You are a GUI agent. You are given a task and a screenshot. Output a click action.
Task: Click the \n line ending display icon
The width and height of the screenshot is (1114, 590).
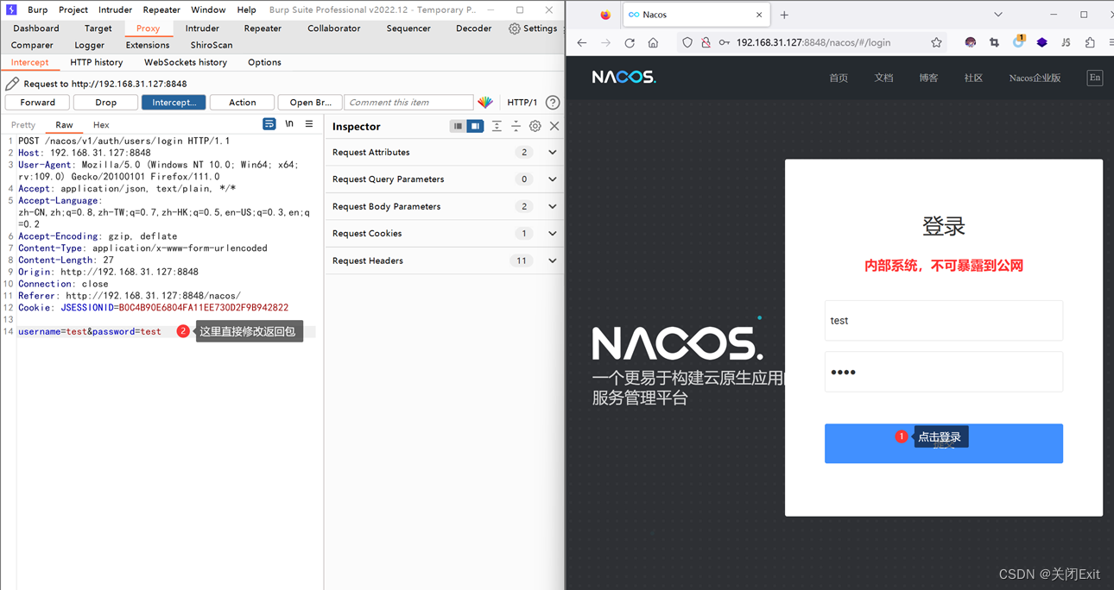point(289,123)
